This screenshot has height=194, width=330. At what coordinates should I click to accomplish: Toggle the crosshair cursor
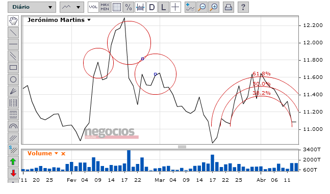[x=175, y=7]
